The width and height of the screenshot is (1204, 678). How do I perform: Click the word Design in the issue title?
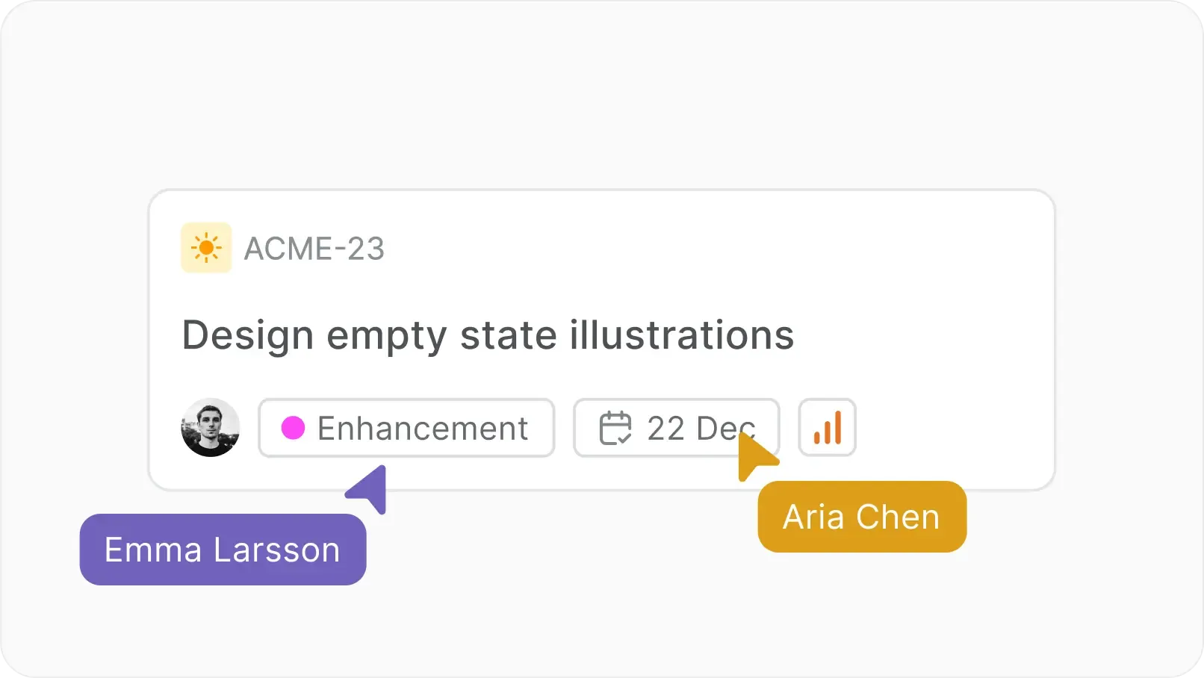[x=247, y=335]
